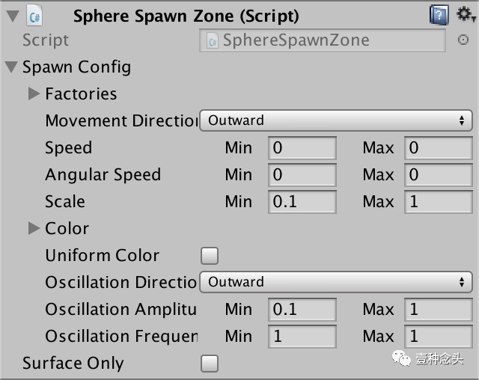Expand the Color property
This screenshot has height=380, width=479.
pyautogui.click(x=34, y=228)
